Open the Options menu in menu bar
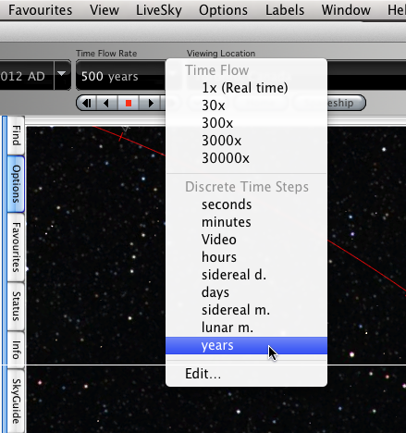Image resolution: width=406 pixels, height=433 pixels. click(223, 10)
